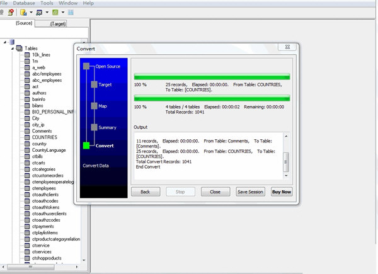Switch to the (Target) tab
Screen dimensions: 378x274
tap(58, 23)
